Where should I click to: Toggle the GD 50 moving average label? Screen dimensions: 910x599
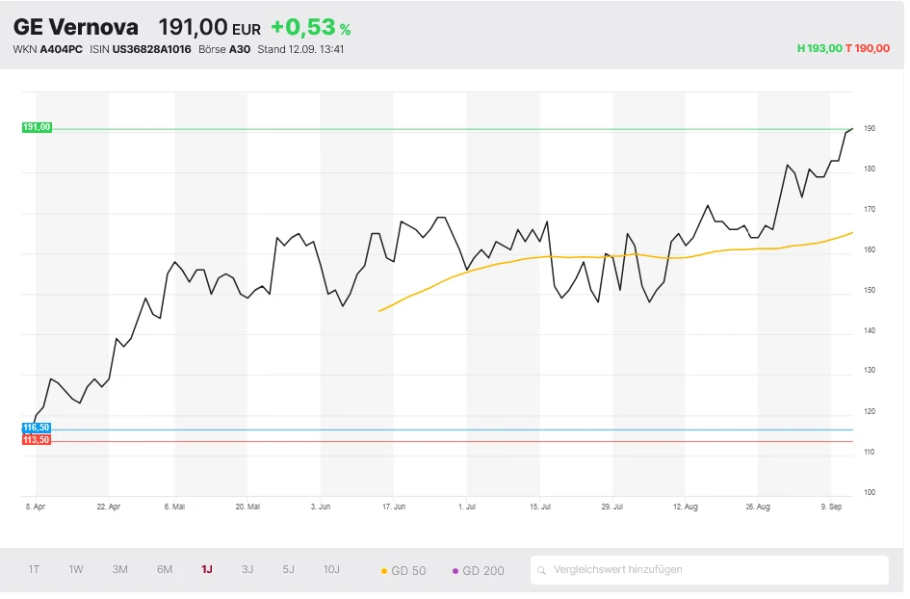click(x=408, y=570)
